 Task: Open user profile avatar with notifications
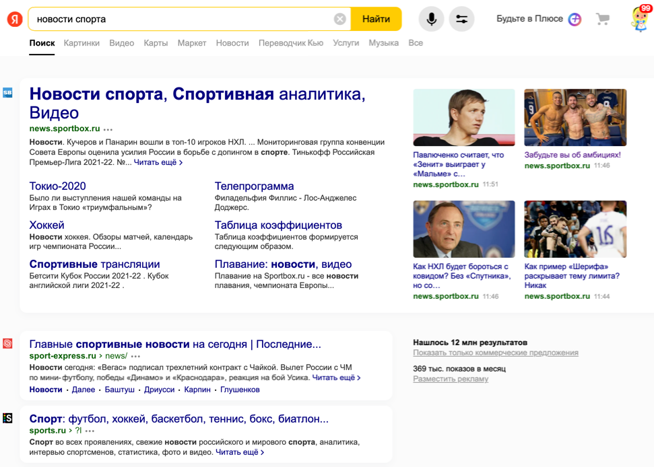pos(639,18)
